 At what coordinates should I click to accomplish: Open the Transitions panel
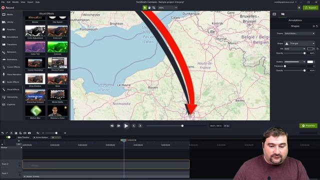[x=10, y=44]
